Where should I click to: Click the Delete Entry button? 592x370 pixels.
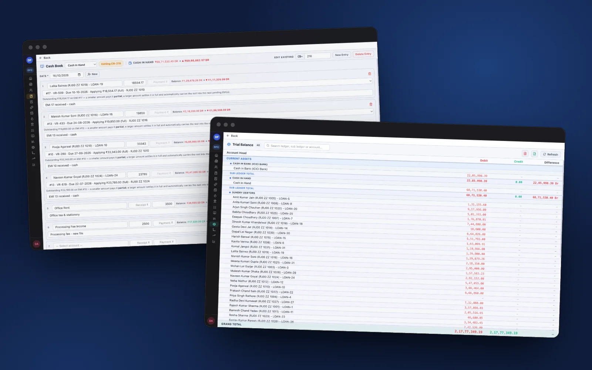tap(363, 54)
